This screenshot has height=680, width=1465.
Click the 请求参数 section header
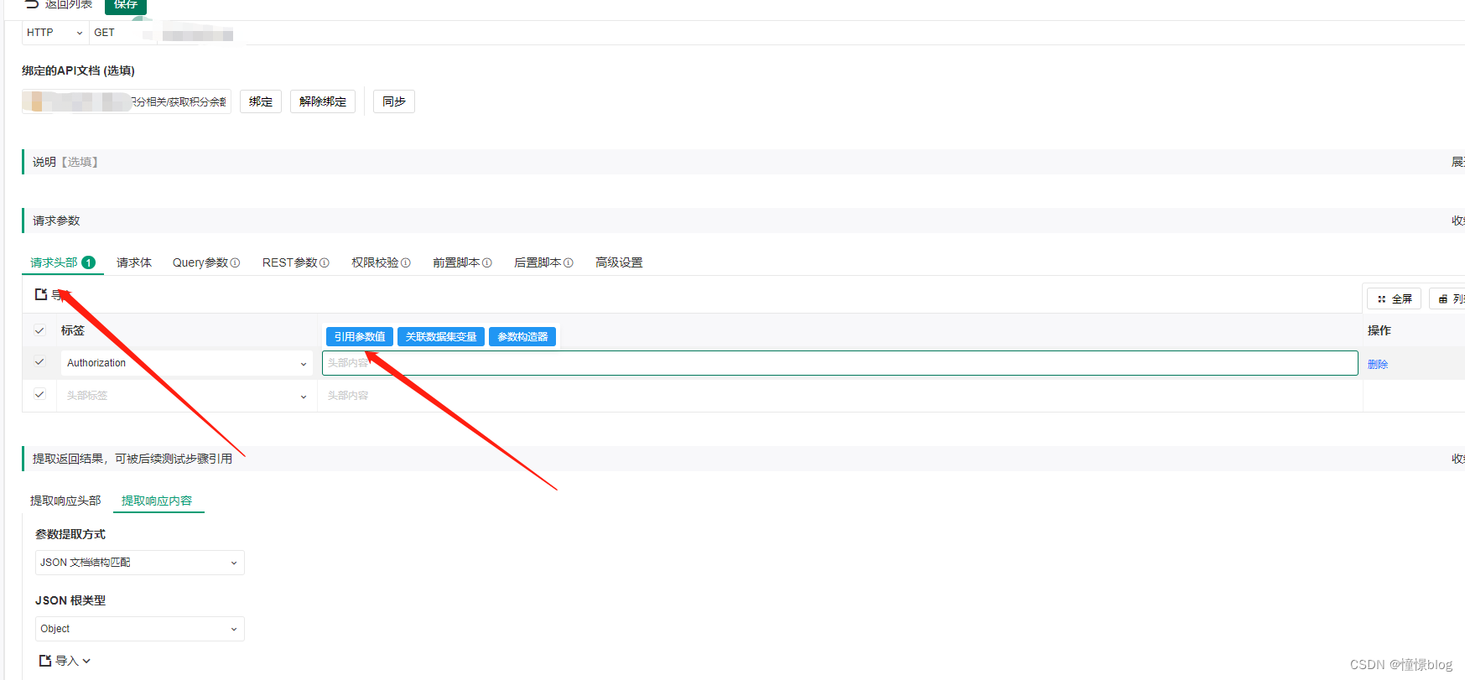pos(744,221)
